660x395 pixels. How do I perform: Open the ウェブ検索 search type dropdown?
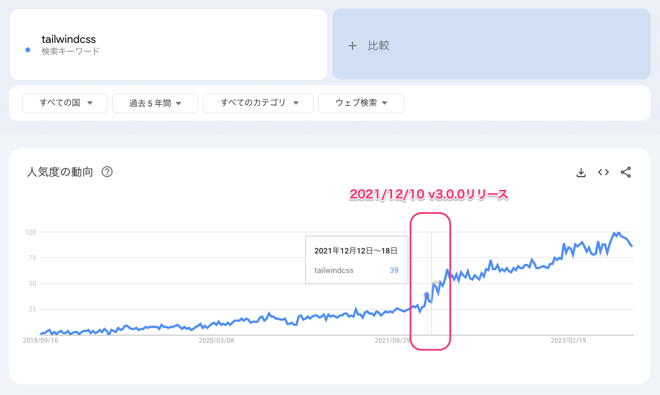(x=361, y=103)
